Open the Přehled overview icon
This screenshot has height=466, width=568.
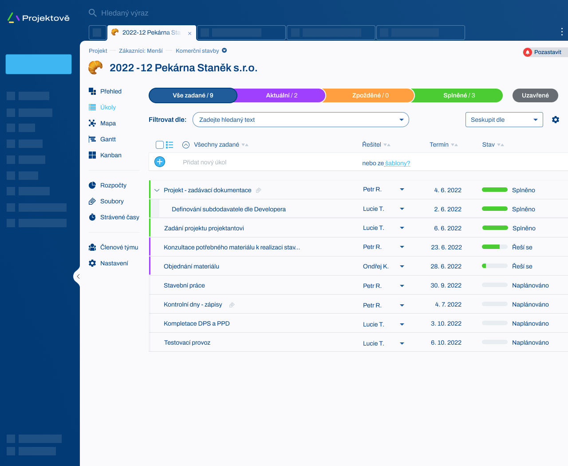pos(92,91)
